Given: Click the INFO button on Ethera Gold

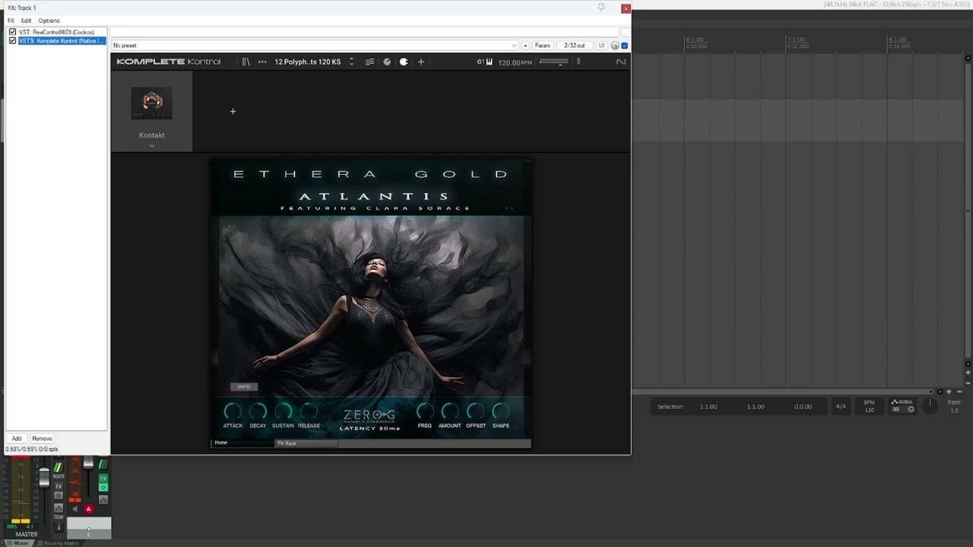Looking at the screenshot, I should (x=244, y=387).
